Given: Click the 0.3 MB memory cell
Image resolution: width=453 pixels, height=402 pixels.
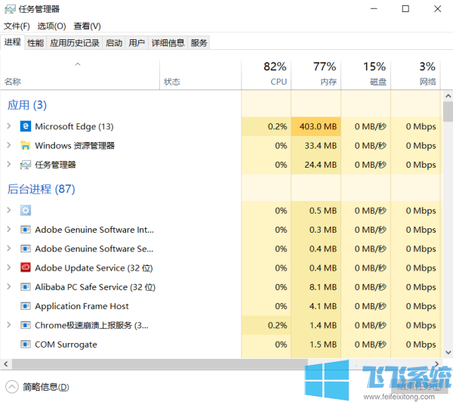Looking at the screenshot, I should 316,230.
